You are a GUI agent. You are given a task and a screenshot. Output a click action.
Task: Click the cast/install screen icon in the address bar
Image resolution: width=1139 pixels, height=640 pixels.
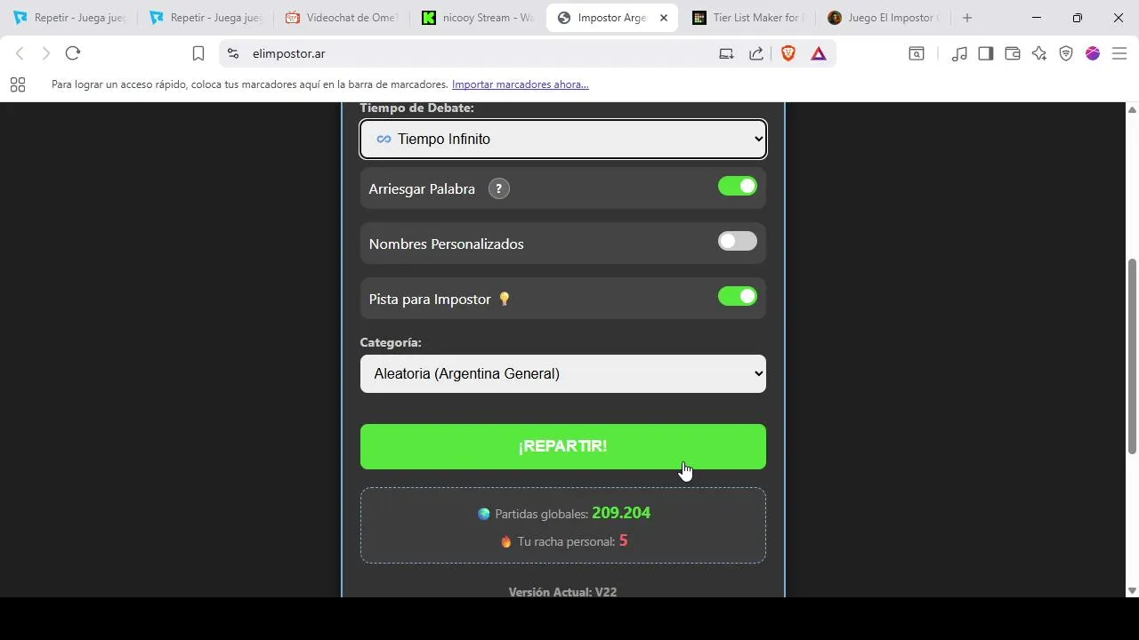tap(726, 53)
